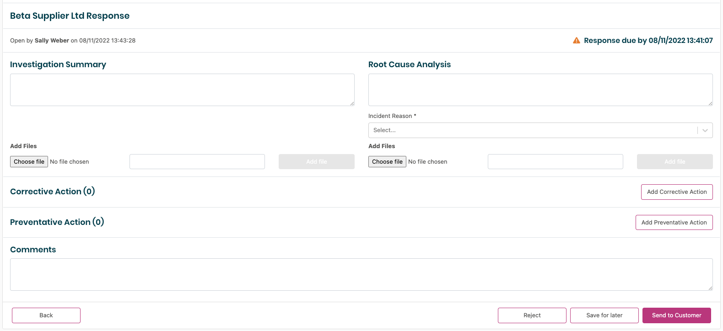Click the Comments text area
The image size is (723, 331).
(x=361, y=274)
